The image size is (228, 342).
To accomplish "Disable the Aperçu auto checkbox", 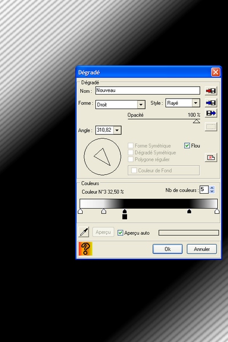I will (x=120, y=233).
